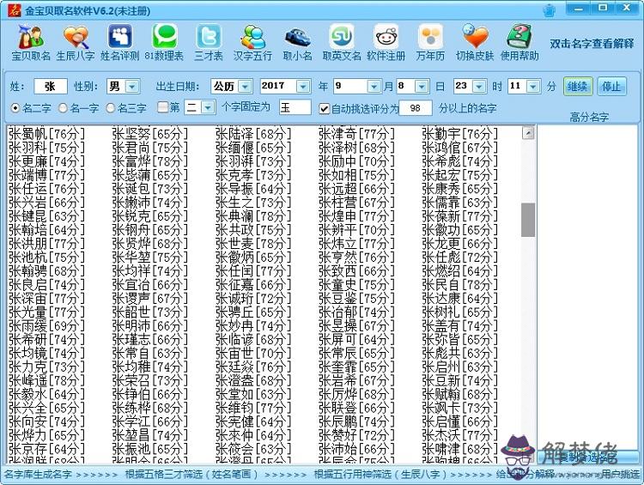Open 使用帮助 help guide
Image resolution: width=644 pixels, height=485 pixels.
[x=519, y=43]
